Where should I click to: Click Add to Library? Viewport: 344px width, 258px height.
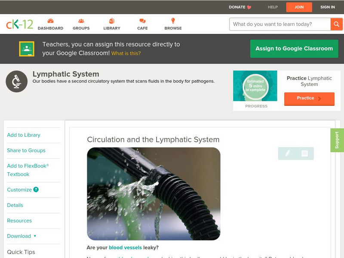pos(24,135)
